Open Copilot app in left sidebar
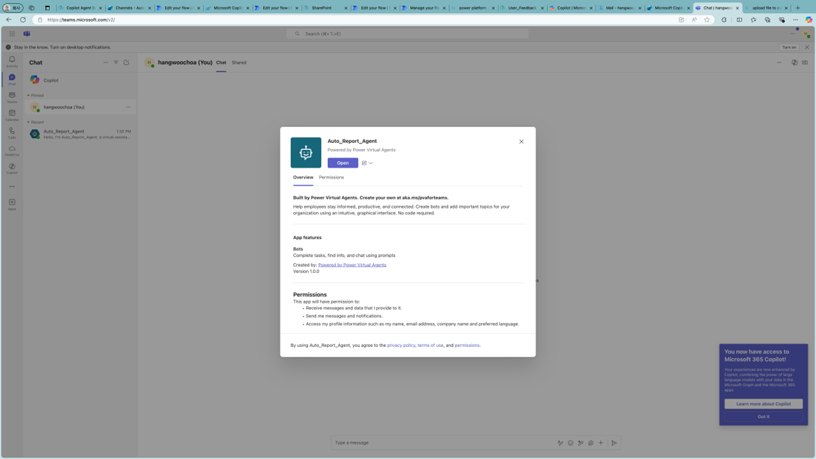Image resolution: width=816 pixels, height=459 pixels. click(12, 168)
